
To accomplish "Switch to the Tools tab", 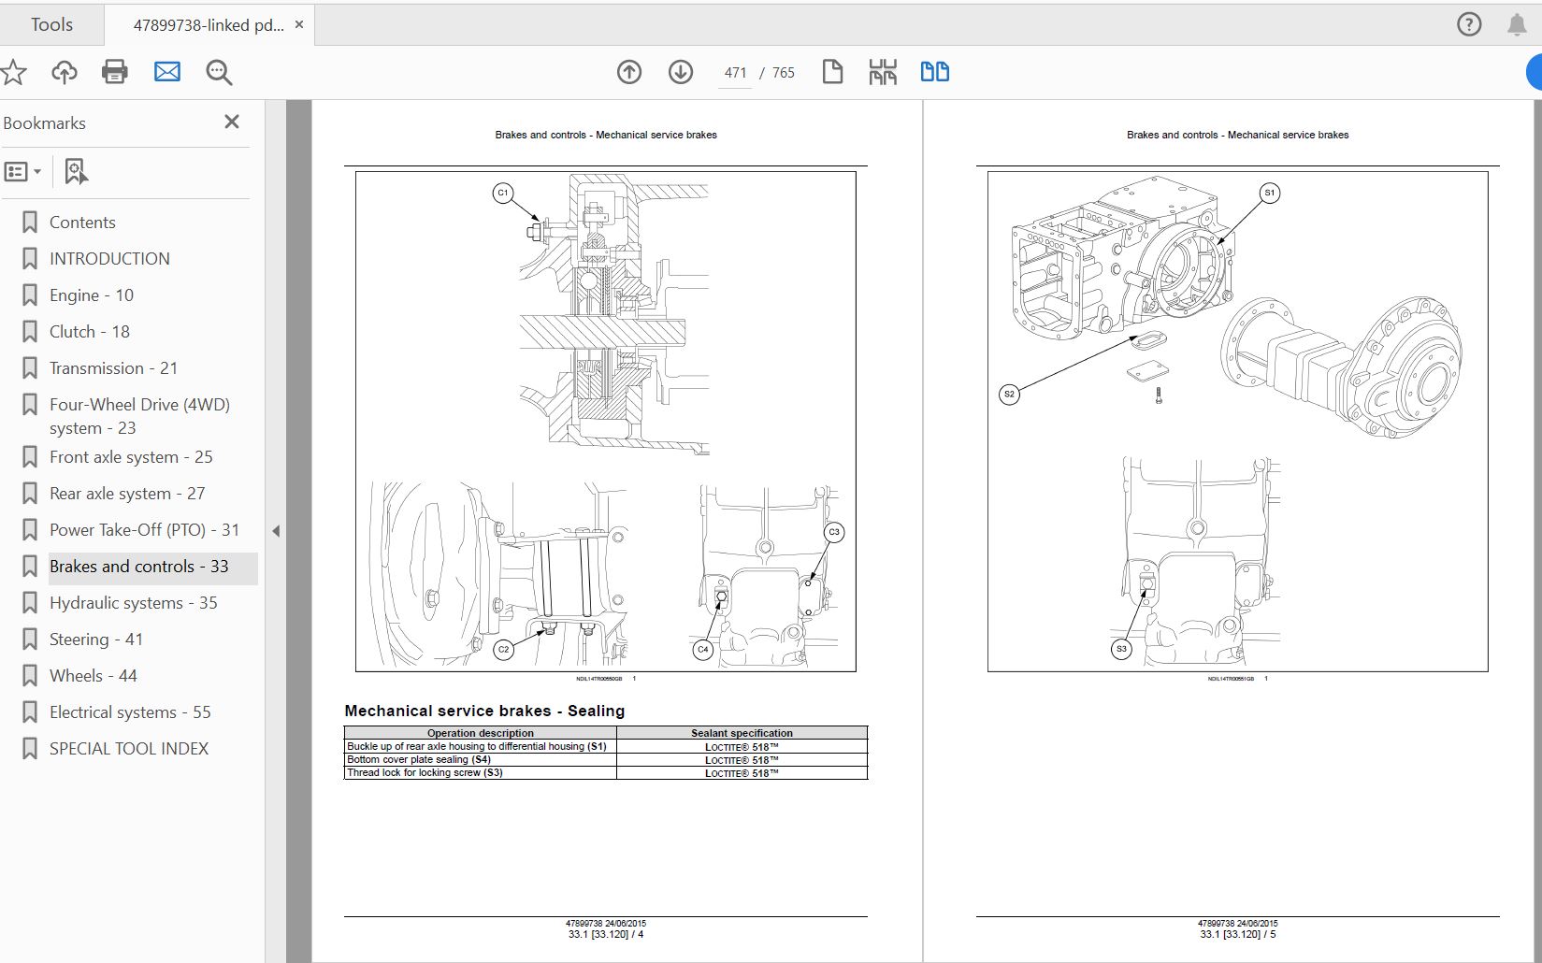I will click(51, 24).
